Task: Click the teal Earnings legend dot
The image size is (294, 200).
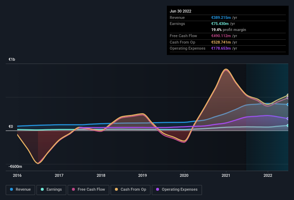Action: 42,190
